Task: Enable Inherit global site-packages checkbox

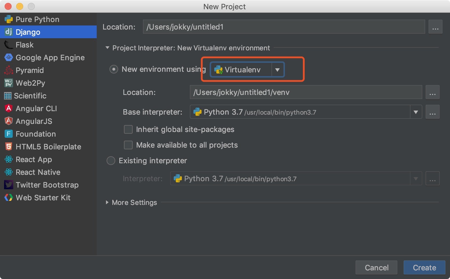Action: tap(128, 129)
